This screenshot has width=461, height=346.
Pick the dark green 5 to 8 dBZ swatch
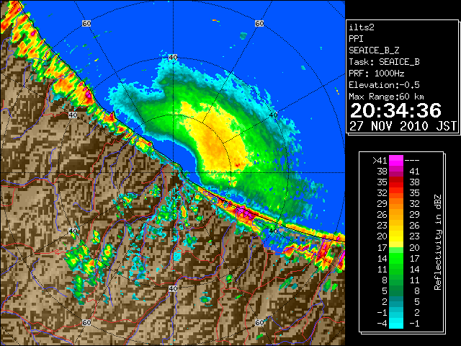click(396, 290)
